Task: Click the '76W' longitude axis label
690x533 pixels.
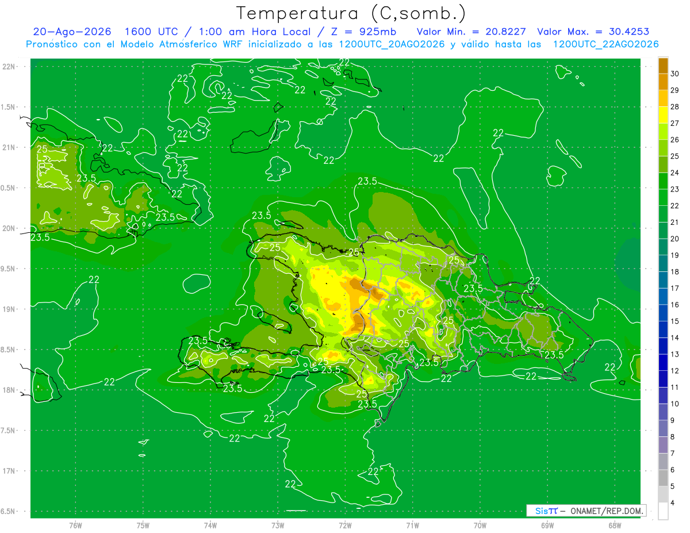Action: coord(75,525)
